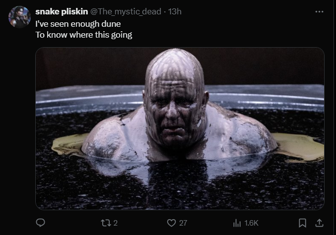View the repost count showing 2
This screenshot has height=235, width=336.
pyautogui.click(x=115, y=223)
